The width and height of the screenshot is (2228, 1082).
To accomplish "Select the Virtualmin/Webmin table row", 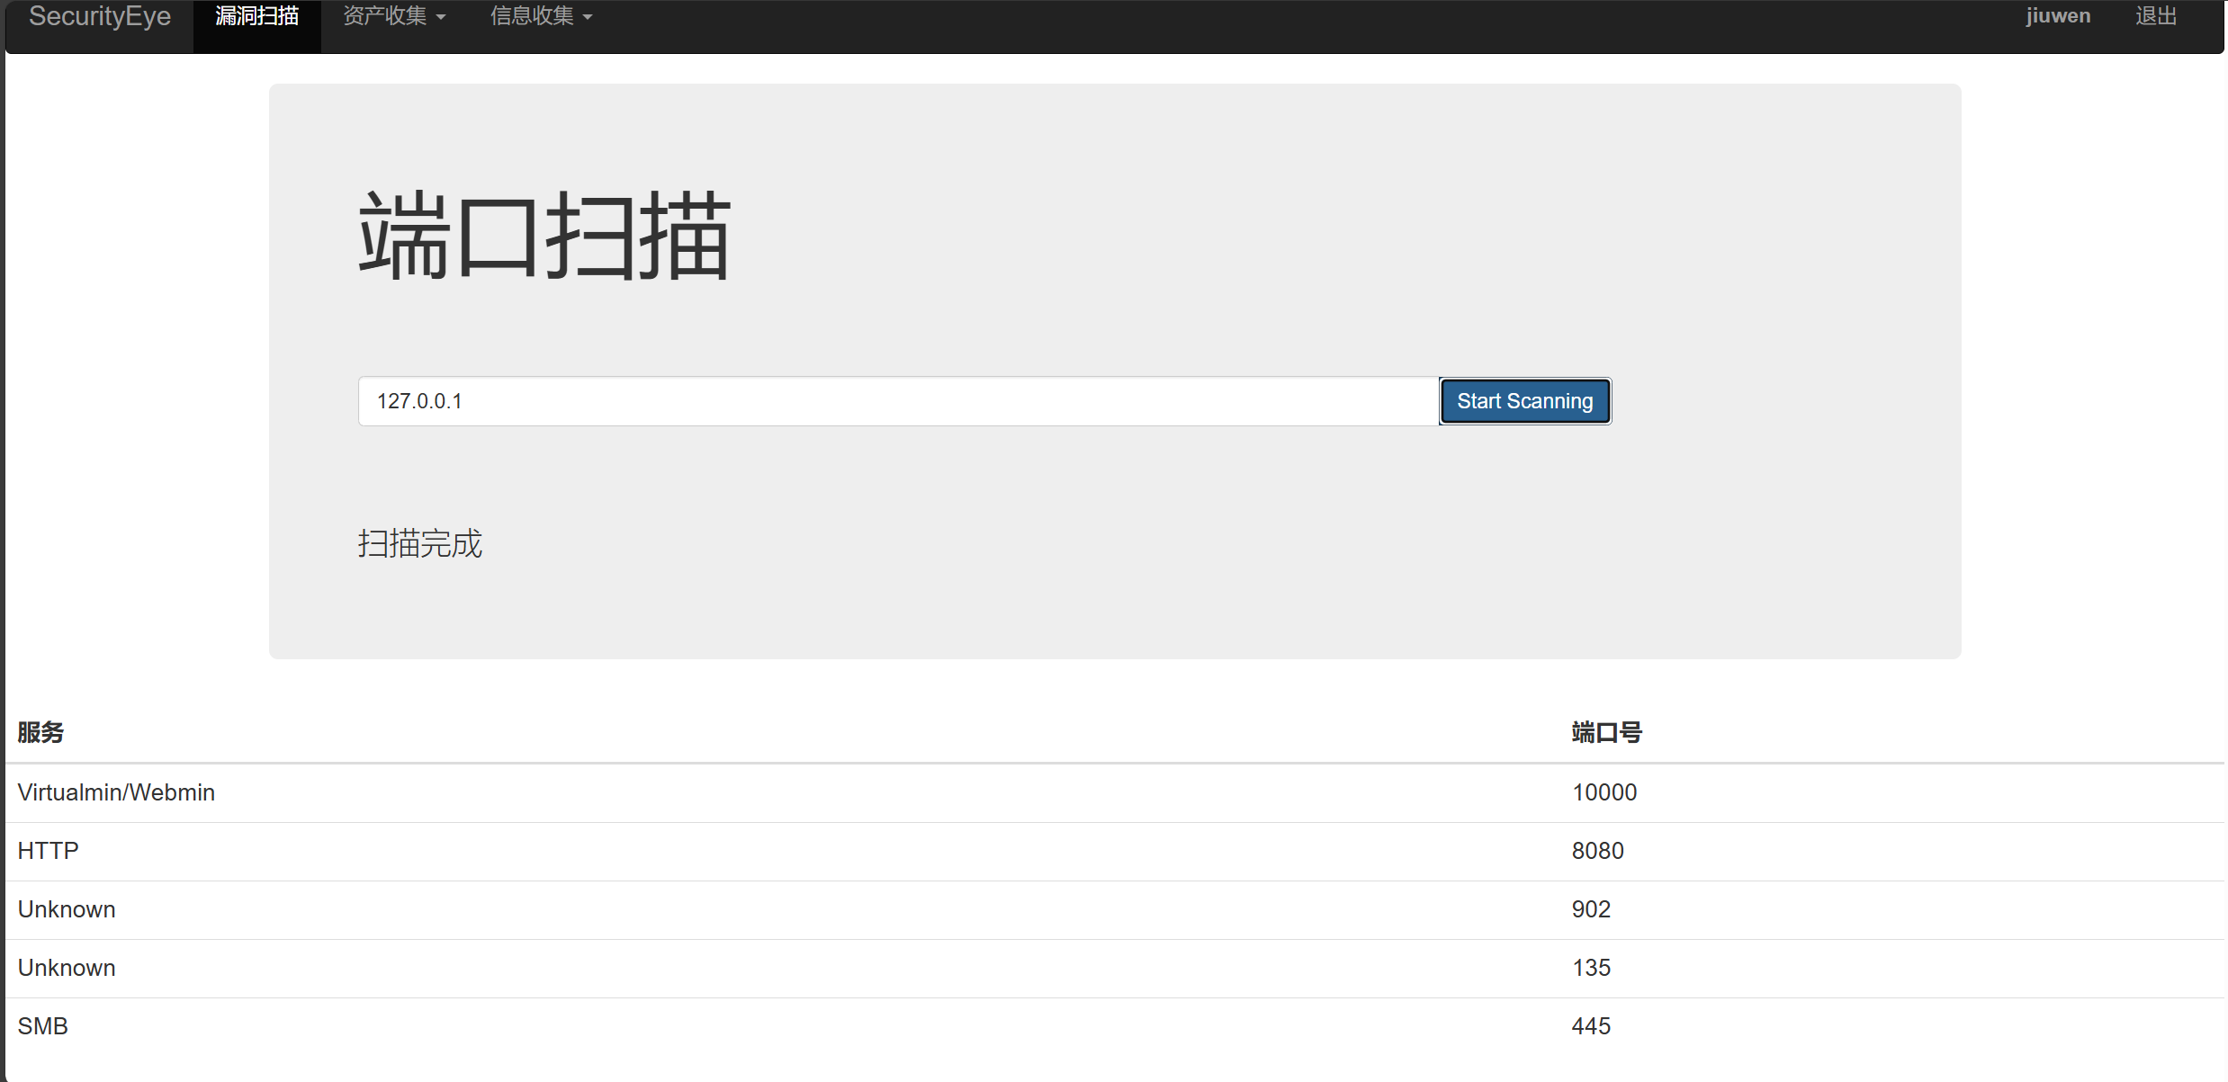I will (116, 792).
